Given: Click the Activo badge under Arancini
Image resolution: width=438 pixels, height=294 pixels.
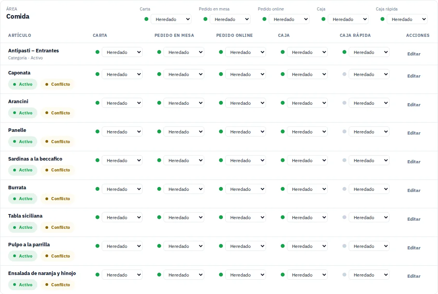Looking at the screenshot, I should [x=23, y=113].
